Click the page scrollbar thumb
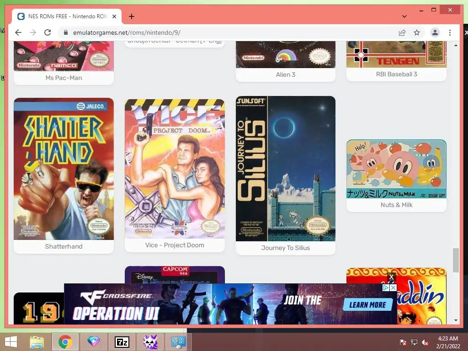468x351 pixels. point(456,260)
